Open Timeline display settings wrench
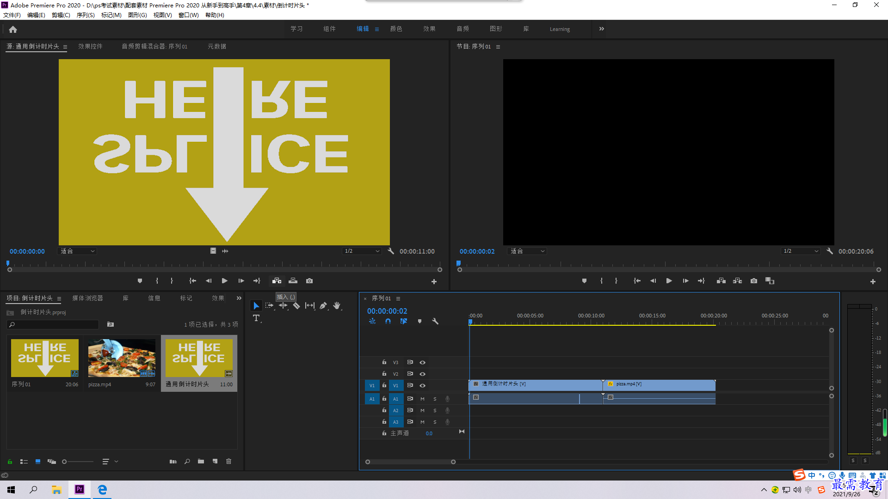This screenshot has height=499, width=888. [435, 321]
